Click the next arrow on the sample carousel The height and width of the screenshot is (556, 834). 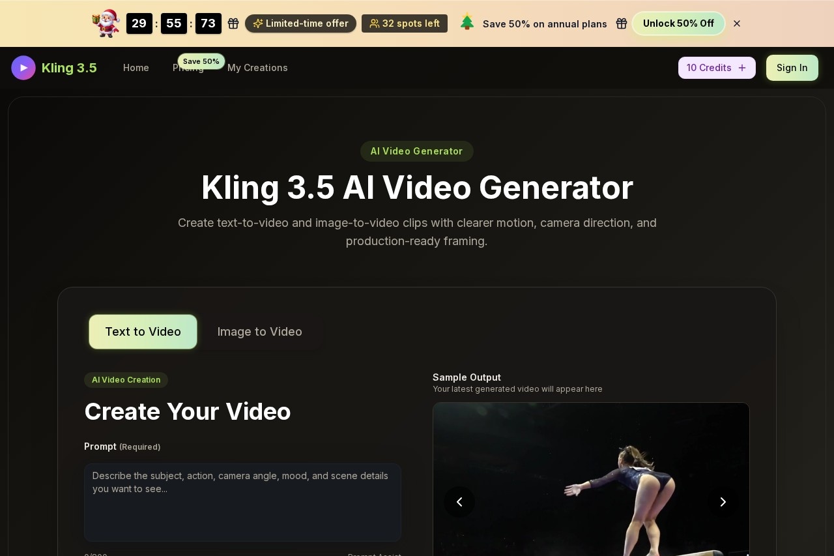click(723, 502)
